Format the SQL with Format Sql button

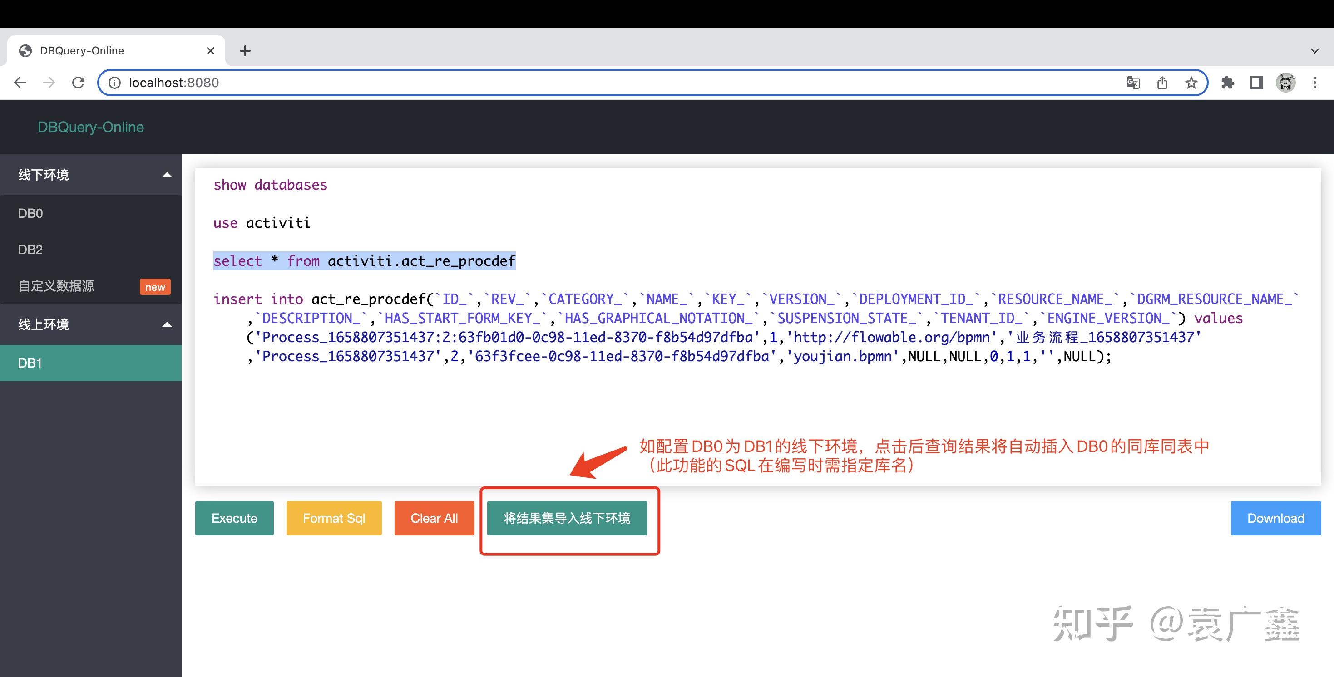[x=333, y=518]
